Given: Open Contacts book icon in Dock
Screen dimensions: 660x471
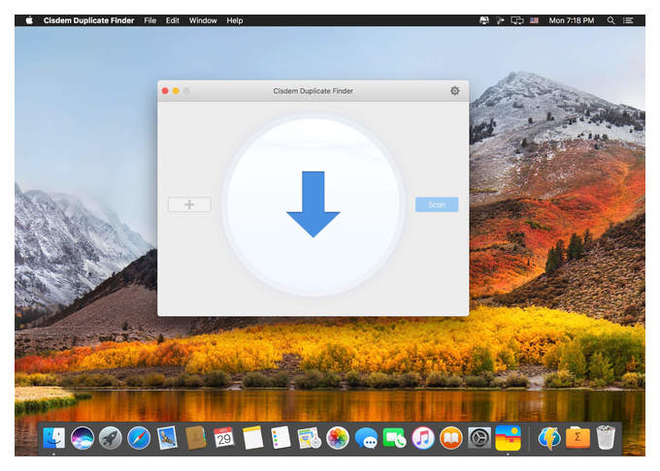Looking at the screenshot, I should [195, 438].
